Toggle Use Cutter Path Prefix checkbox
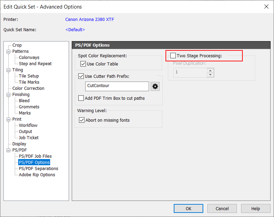The image size is (274, 217). (x=81, y=76)
